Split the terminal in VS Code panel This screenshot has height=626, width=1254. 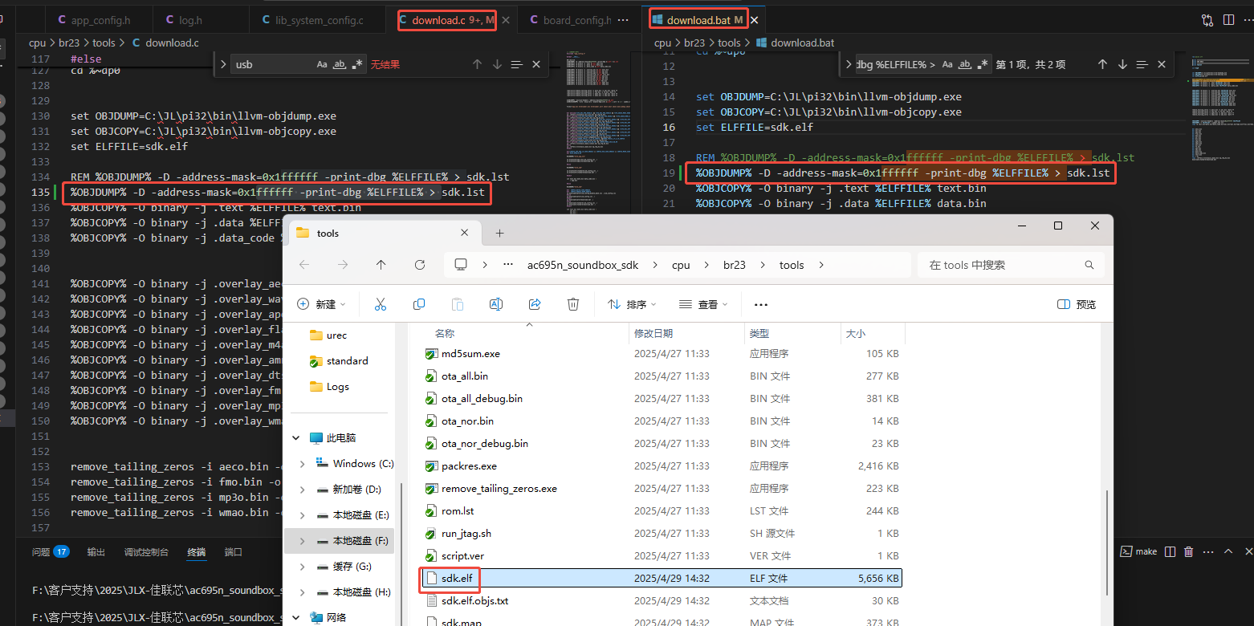[1170, 551]
